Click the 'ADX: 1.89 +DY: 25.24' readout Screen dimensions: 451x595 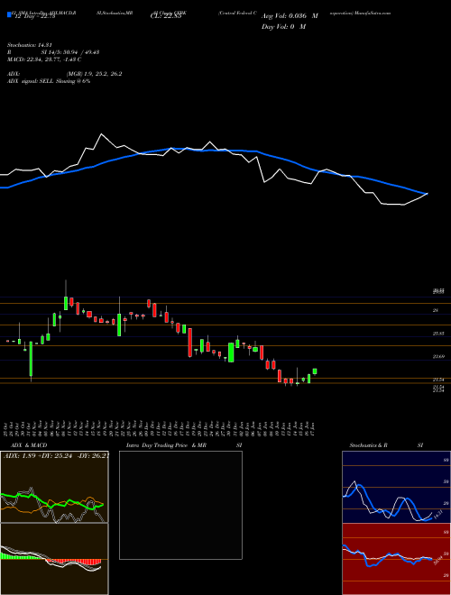[55, 455]
